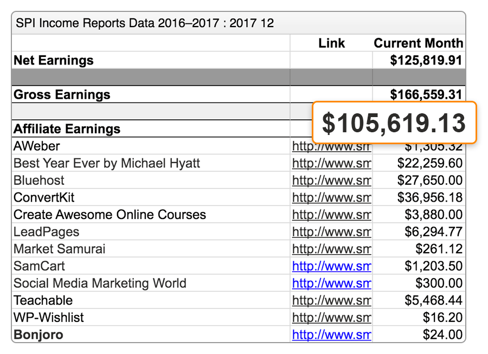Open the WP-Wishlist affiliate link
The image size is (488, 354).
click(331, 318)
